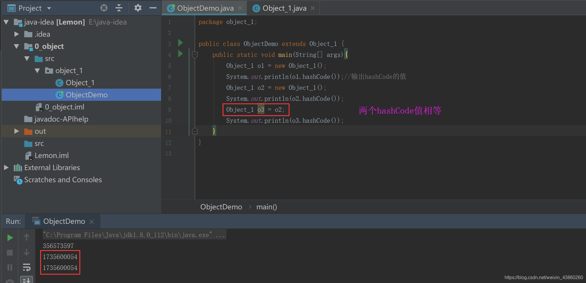Select top-level src folder

pyautogui.click(x=39, y=144)
